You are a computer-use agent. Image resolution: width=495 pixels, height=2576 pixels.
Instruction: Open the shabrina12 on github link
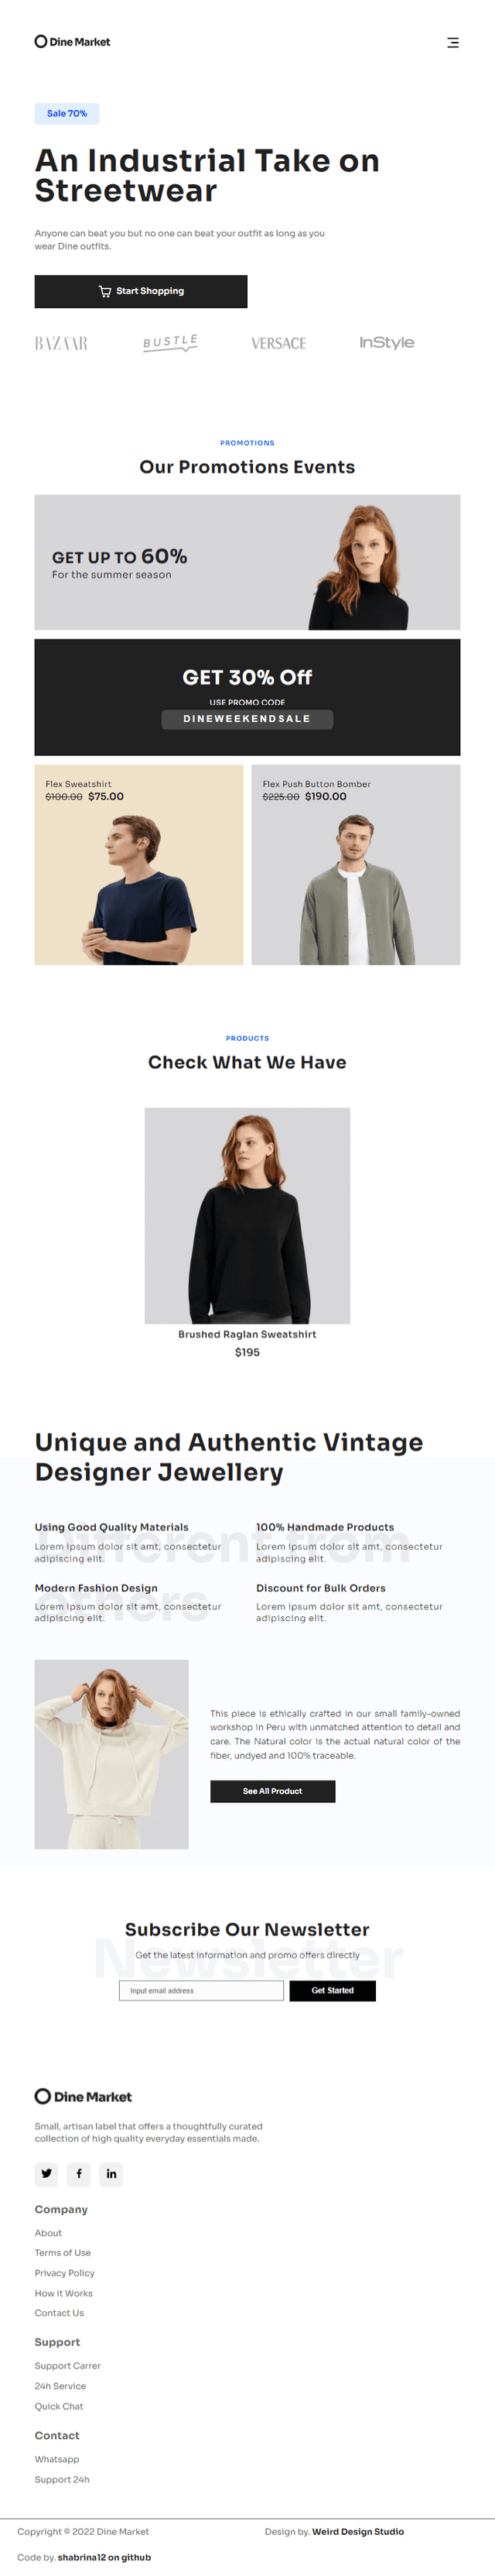coord(104,2557)
